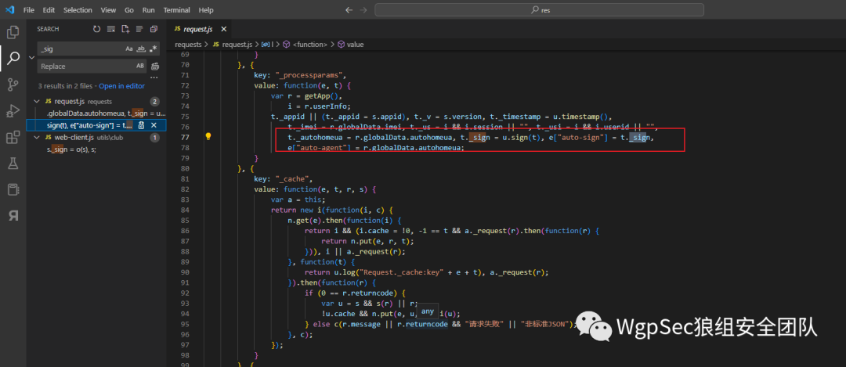Replace the selected auto-sign match
846x367 pixels.
click(141, 125)
